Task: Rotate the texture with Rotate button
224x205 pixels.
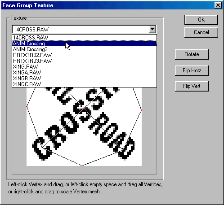Action: (192, 54)
